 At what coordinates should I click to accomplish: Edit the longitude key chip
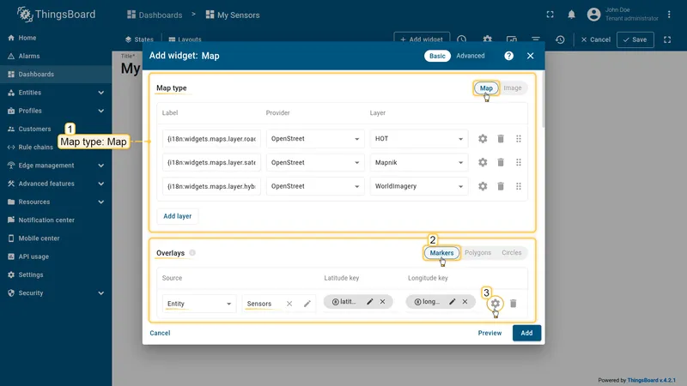(453, 302)
